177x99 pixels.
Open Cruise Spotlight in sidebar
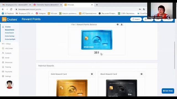pyautogui.click(x=10, y=39)
